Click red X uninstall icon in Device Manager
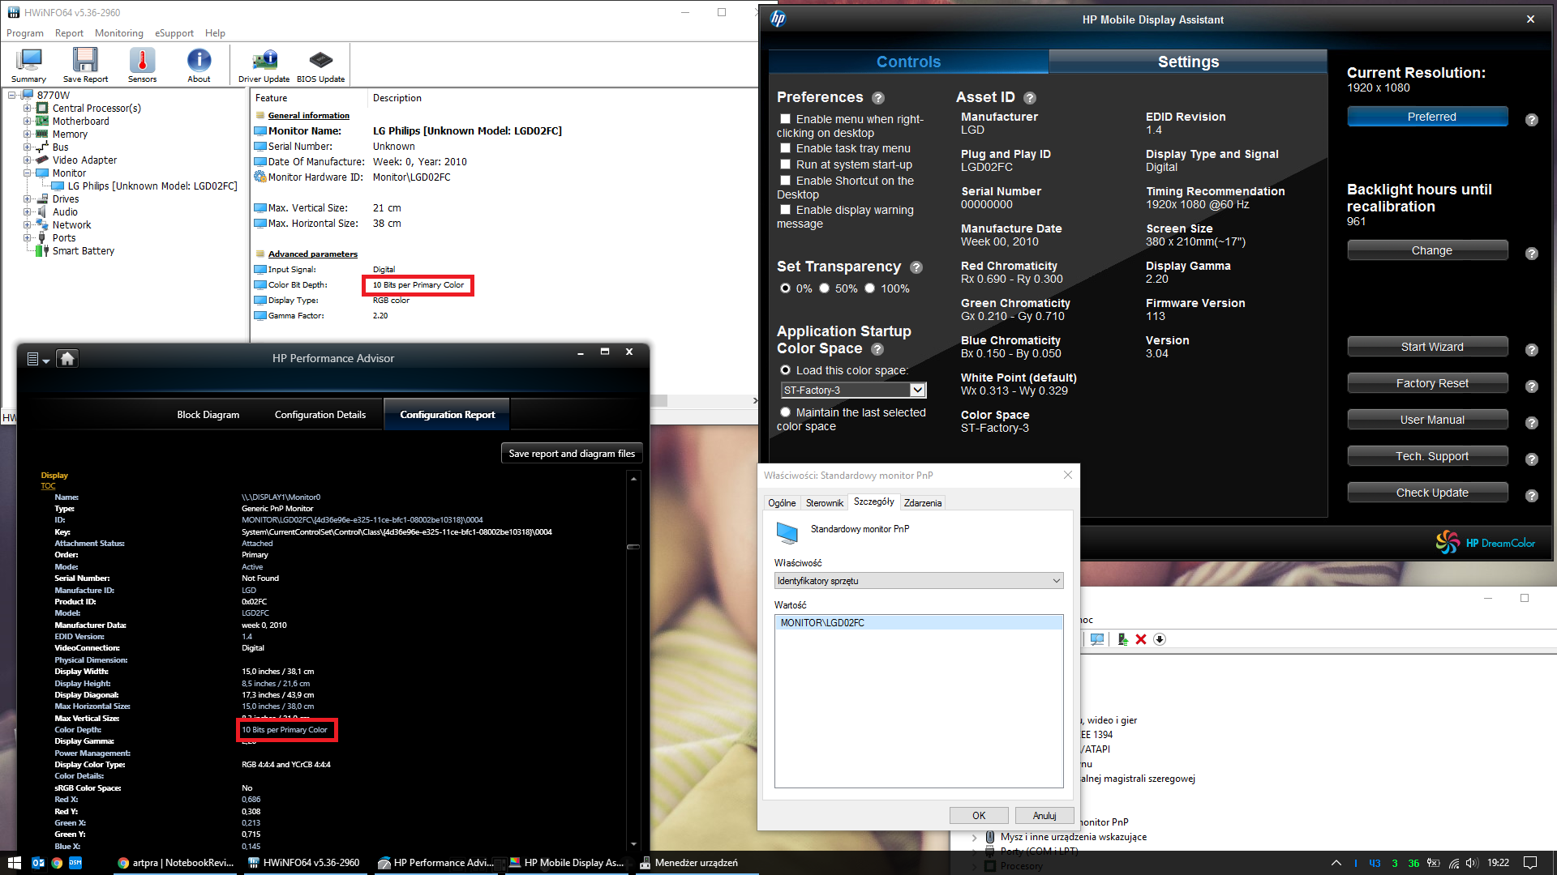This screenshot has width=1557, height=875. click(1141, 639)
